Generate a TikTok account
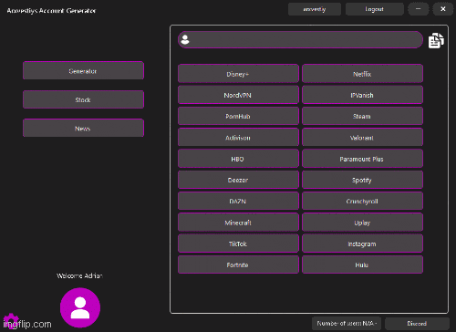Screen dimensions: 456x332 tap(238, 244)
